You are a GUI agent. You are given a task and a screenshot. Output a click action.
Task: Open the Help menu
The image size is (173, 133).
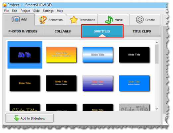pyautogui.click(x=60, y=11)
